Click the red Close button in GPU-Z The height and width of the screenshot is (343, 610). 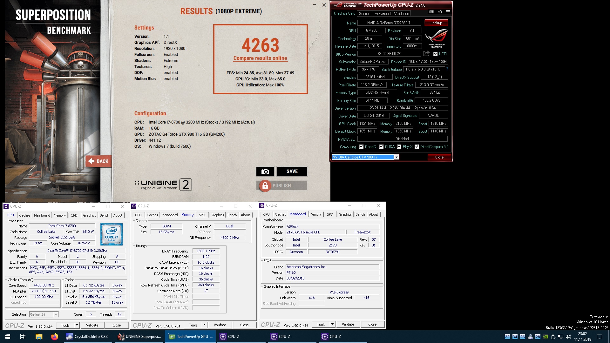coord(439,157)
